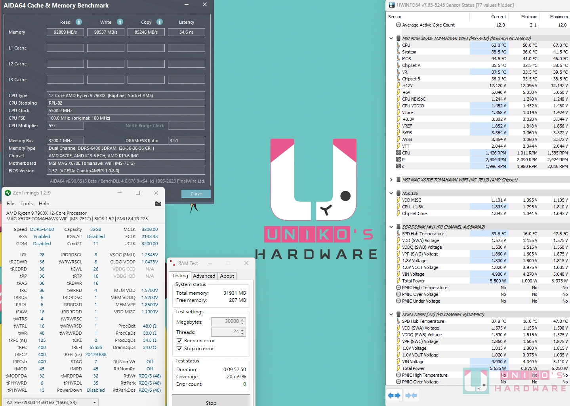Switch to the Advanced tab in RAM Test
This screenshot has width=570, height=406.
(x=204, y=276)
